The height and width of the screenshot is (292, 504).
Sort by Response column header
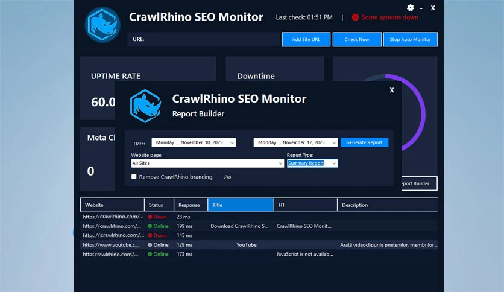pyautogui.click(x=191, y=205)
